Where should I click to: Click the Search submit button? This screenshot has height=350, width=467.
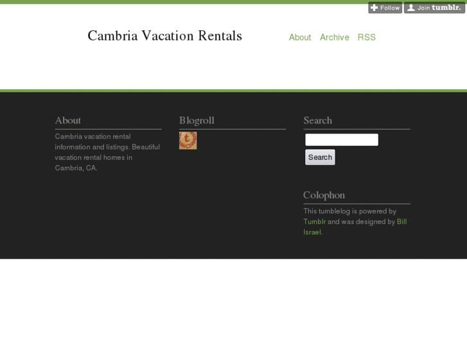pos(320,157)
